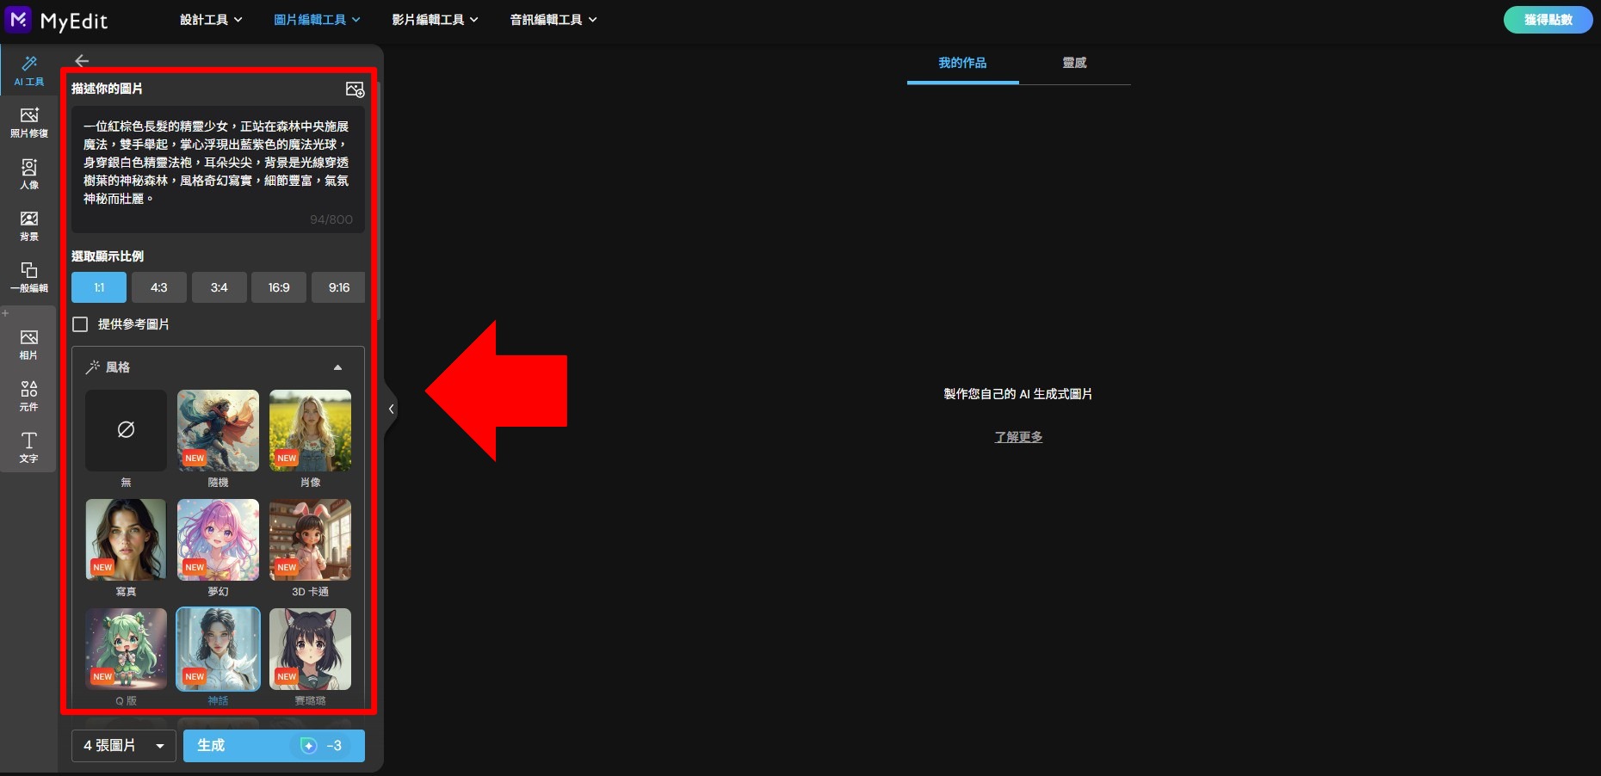Select the 神話 style thumbnail
1601x776 pixels.
pyautogui.click(x=218, y=649)
